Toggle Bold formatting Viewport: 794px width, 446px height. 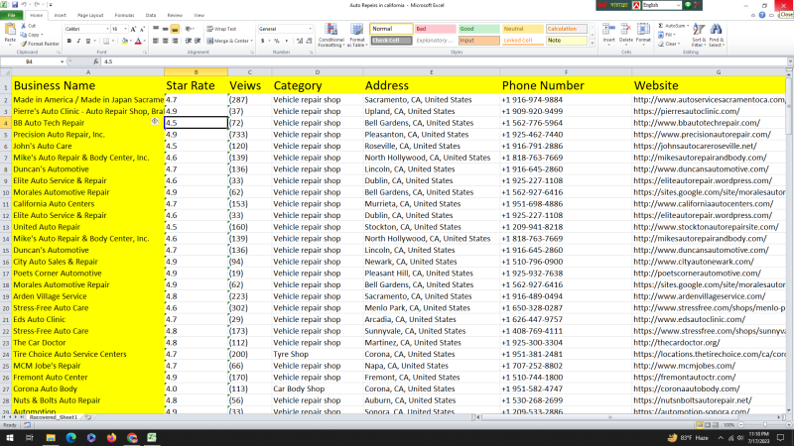[x=68, y=41]
